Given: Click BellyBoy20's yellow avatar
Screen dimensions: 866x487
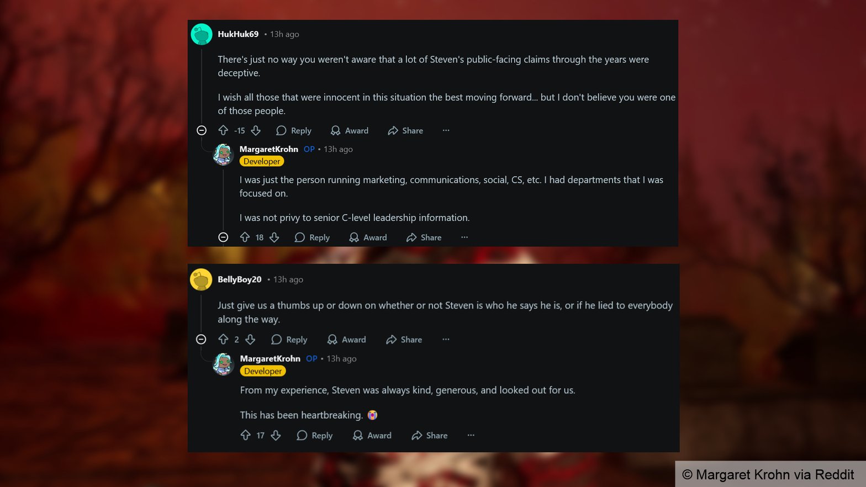Looking at the screenshot, I should click(x=201, y=279).
